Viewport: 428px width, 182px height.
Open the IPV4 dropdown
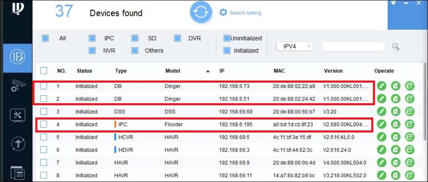pyautogui.click(x=295, y=47)
